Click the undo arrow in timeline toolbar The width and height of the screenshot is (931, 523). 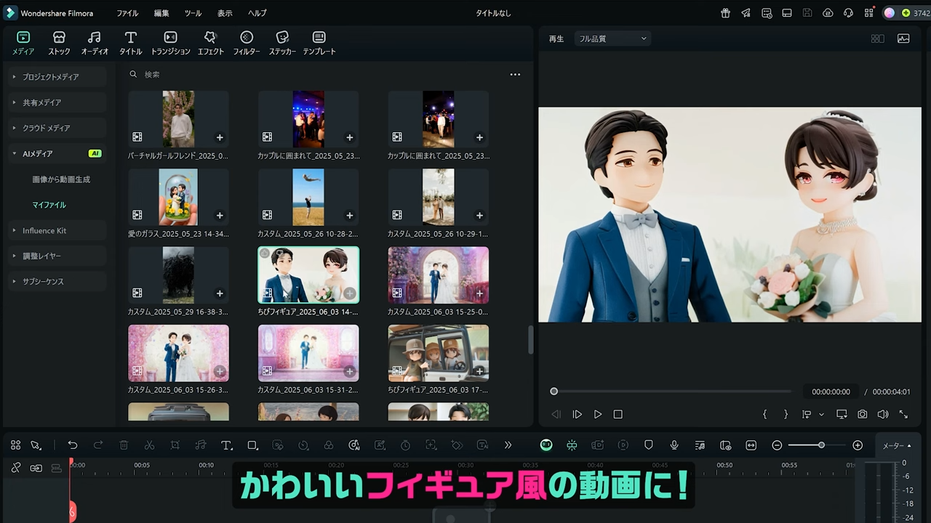73,445
